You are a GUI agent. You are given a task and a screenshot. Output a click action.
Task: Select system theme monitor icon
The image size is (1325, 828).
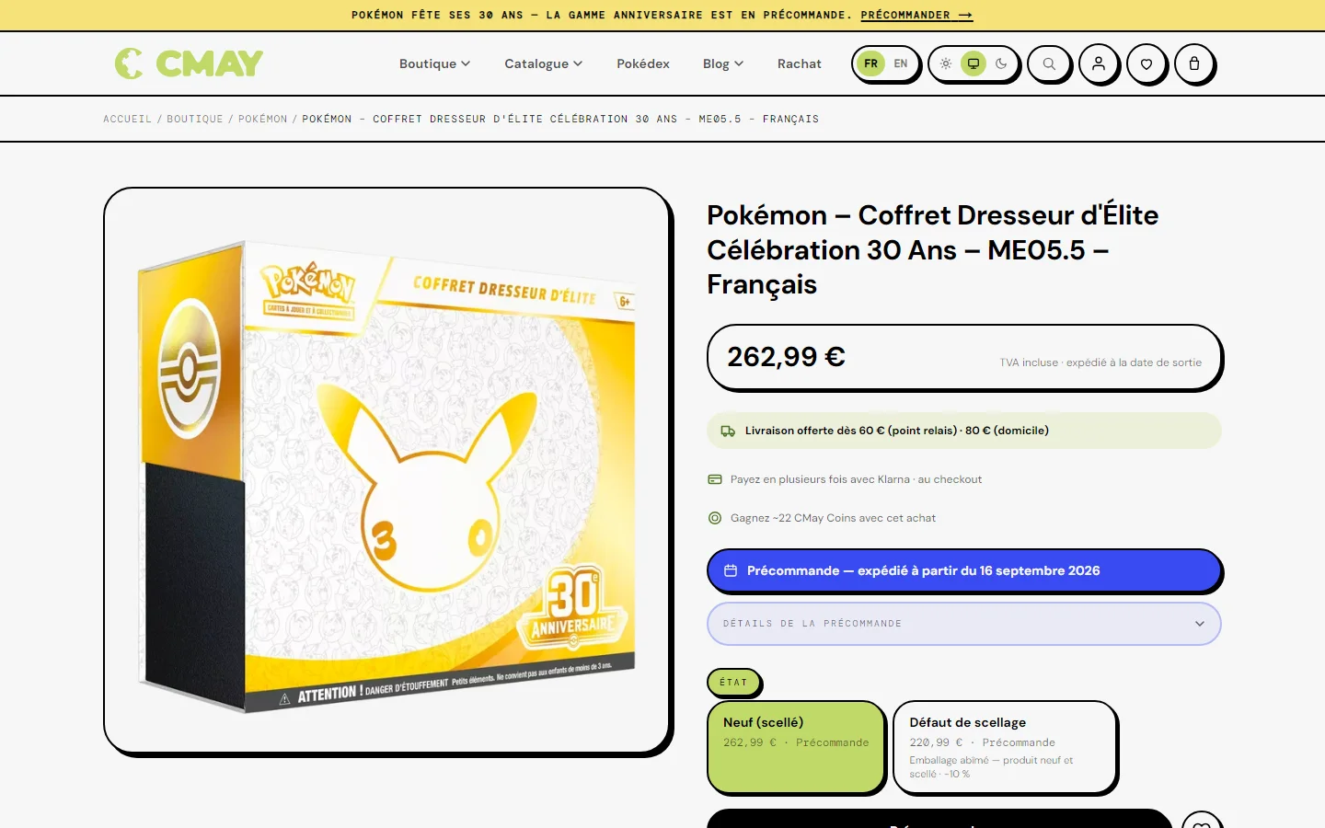point(974,63)
